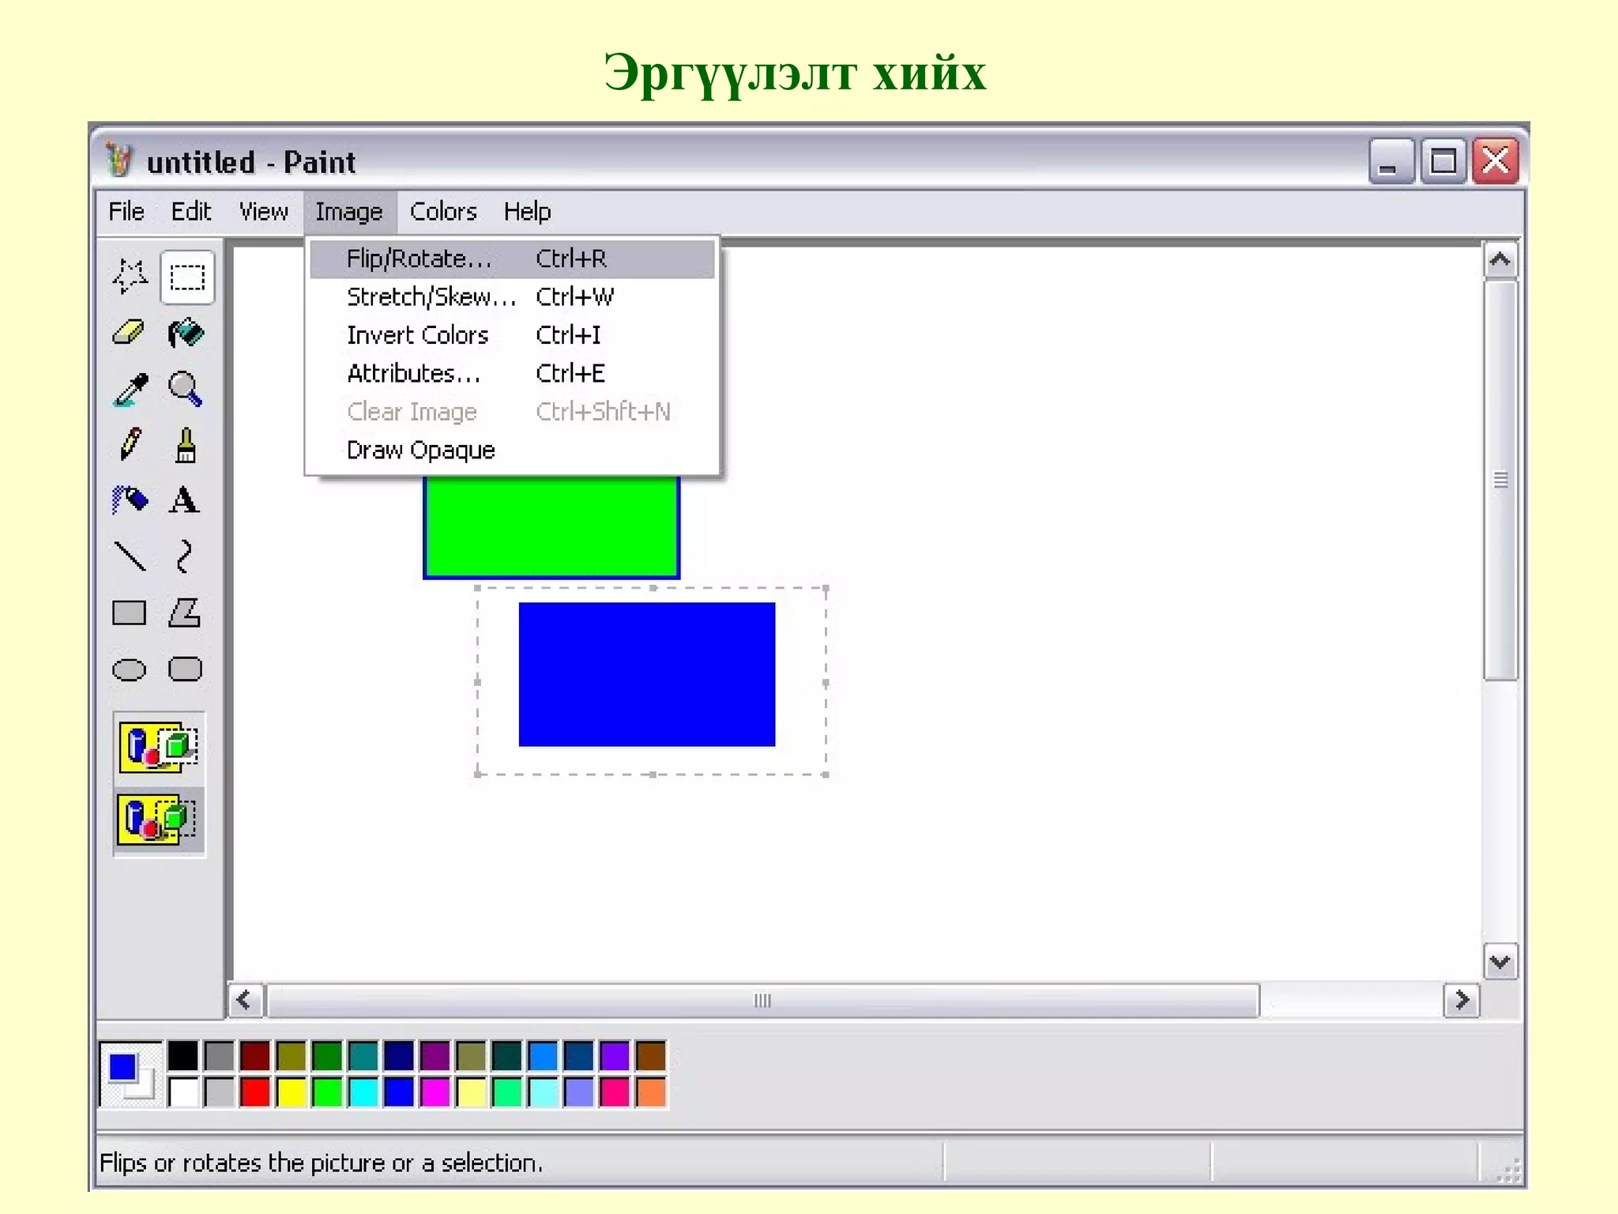Choose the Brush tool
Image resolution: width=1618 pixels, height=1214 pixels.
coord(186,444)
